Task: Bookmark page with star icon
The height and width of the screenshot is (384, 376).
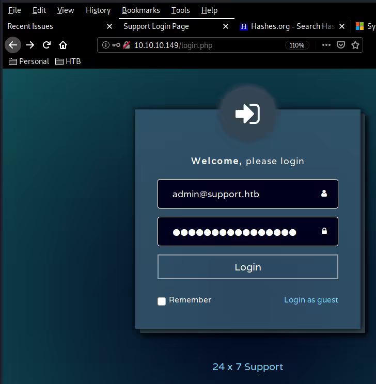Action: click(355, 45)
